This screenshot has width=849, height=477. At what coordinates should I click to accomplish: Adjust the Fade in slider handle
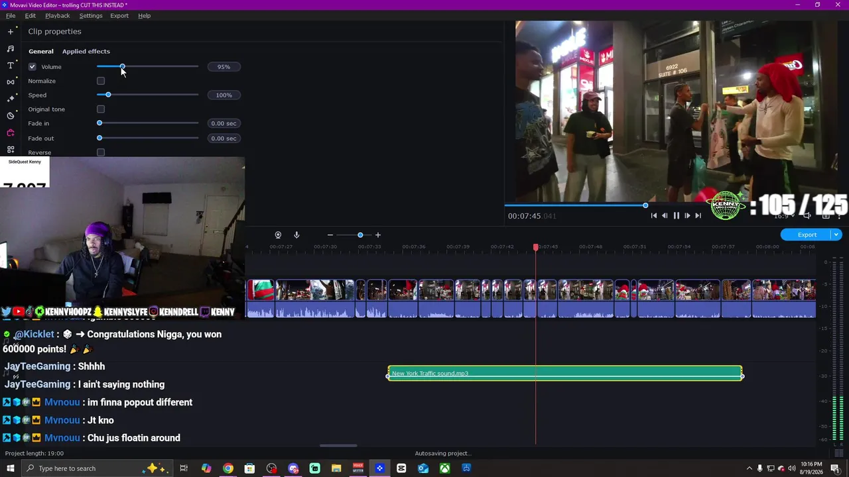point(99,123)
